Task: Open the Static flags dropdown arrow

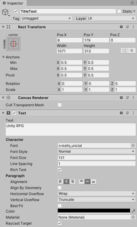Action: pyautogui.click(x=134, y=11)
